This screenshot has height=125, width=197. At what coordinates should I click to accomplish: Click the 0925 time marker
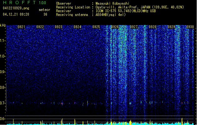[x=96, y=27]
